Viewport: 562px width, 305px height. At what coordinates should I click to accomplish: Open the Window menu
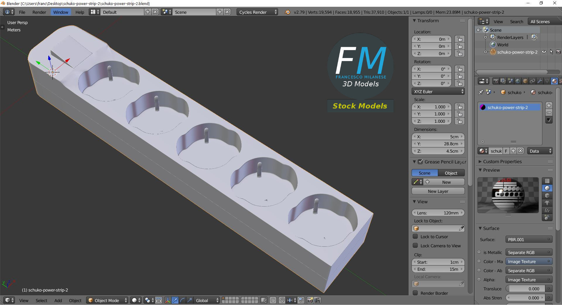[x=61, y=12]
